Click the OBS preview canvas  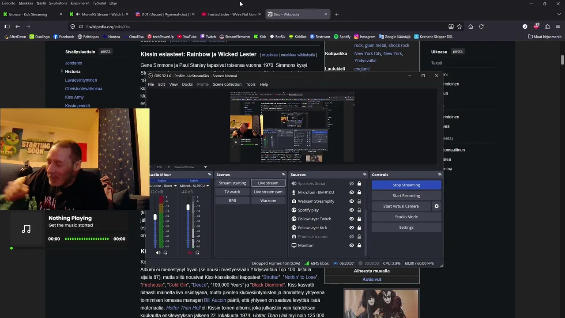click(x=292, y=128)
